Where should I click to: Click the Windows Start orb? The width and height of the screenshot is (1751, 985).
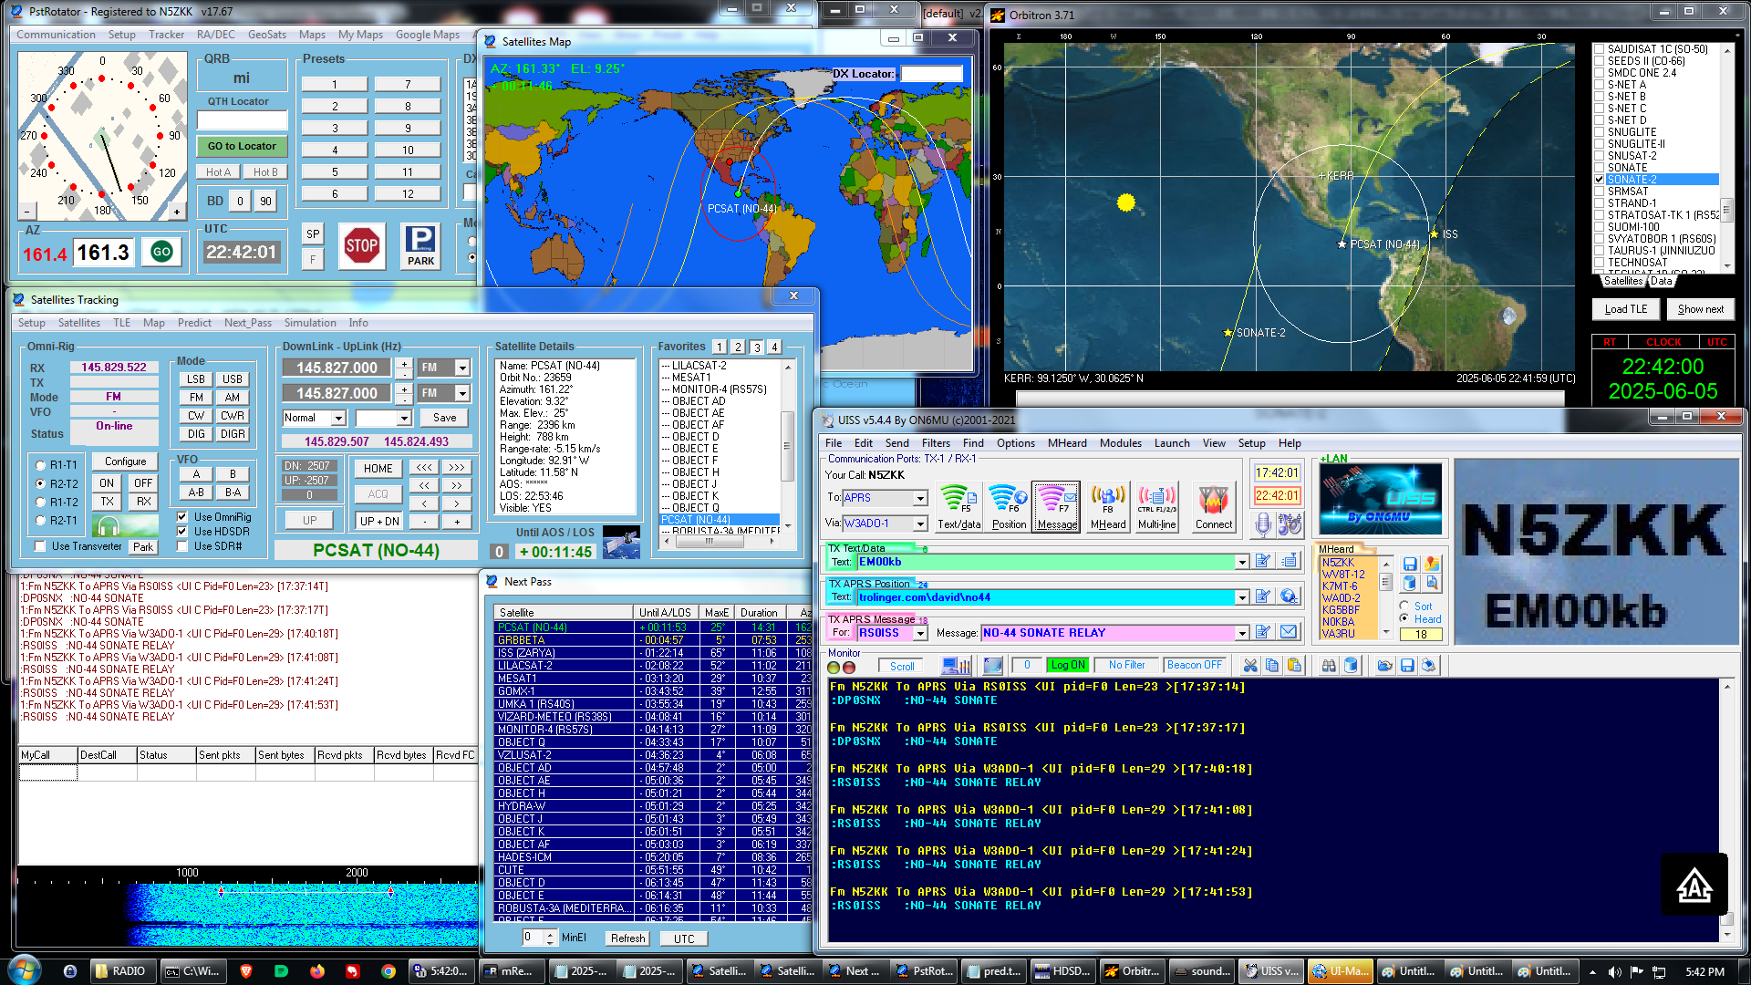coord(25,969)
